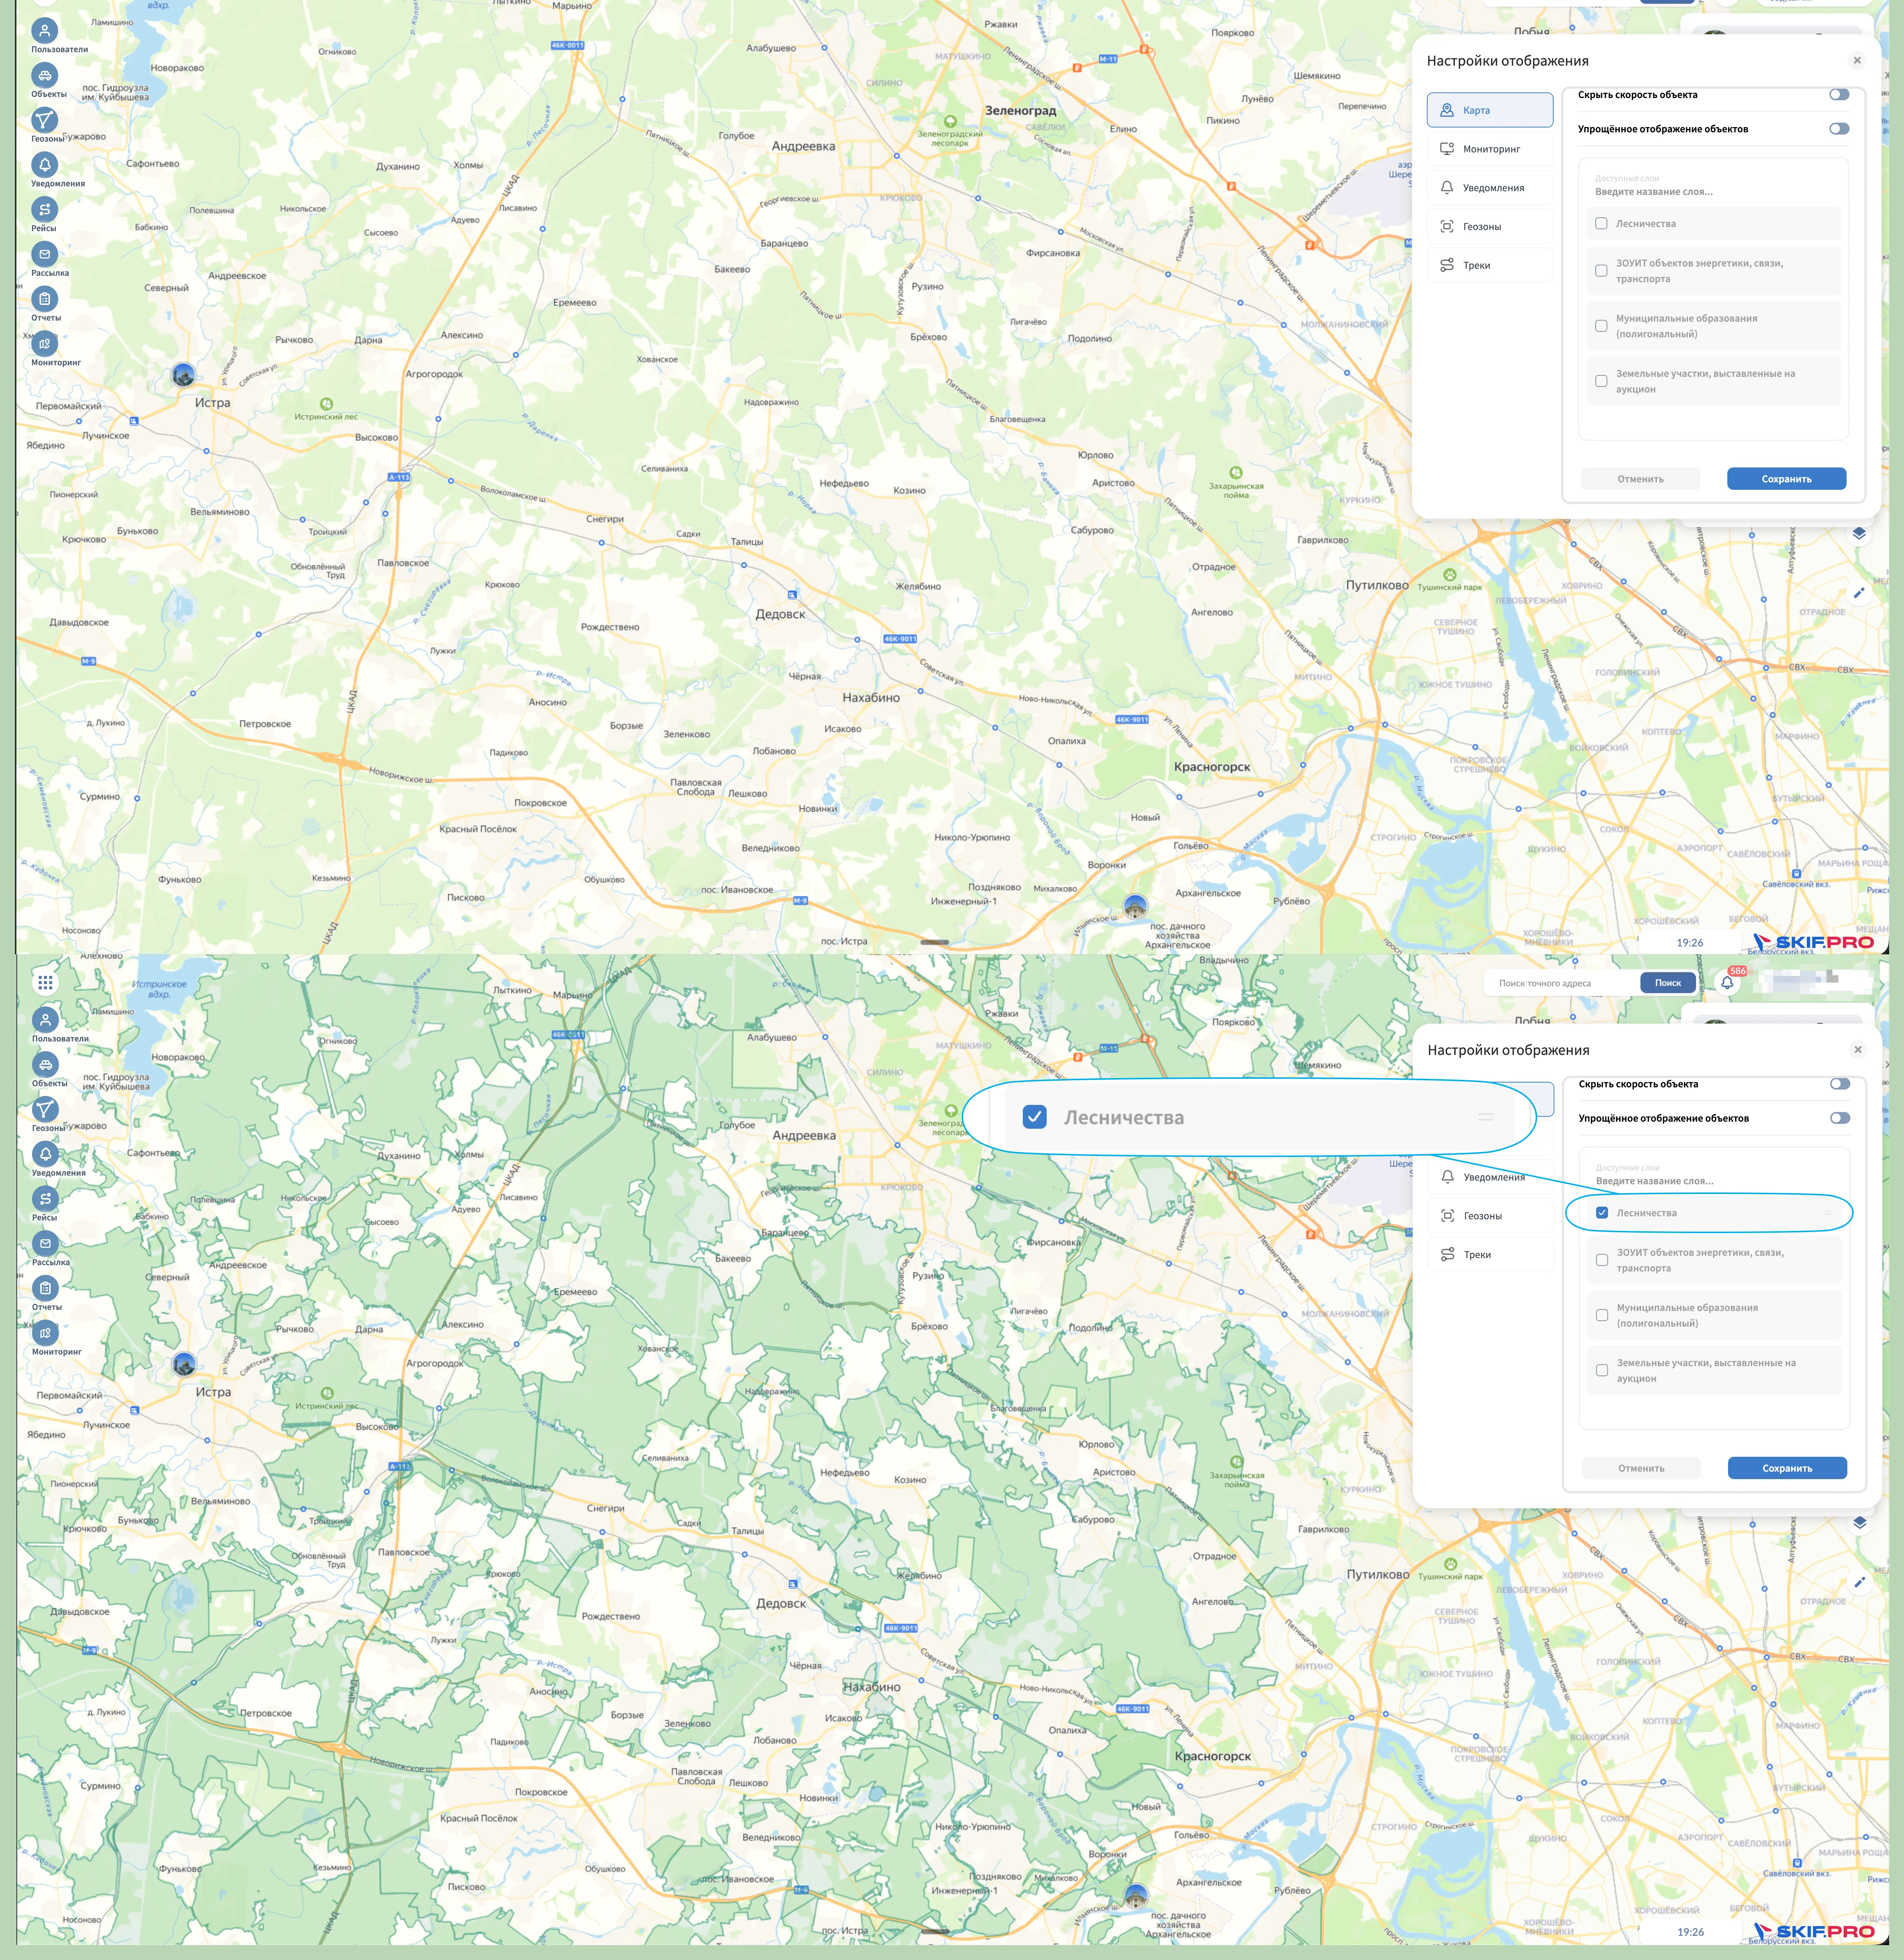Open Отчеты clipboard icon on forest-layer map
This screenshot has width=1904, height=1960.
click(45, 1288)
